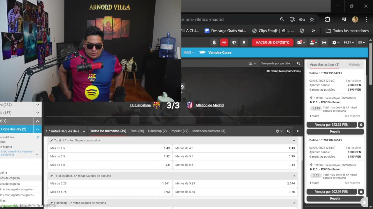The width and height of the screenshot is (373, 209).
Task: Click HACER UN DEPÓSITO button
Action: [272, 42]
